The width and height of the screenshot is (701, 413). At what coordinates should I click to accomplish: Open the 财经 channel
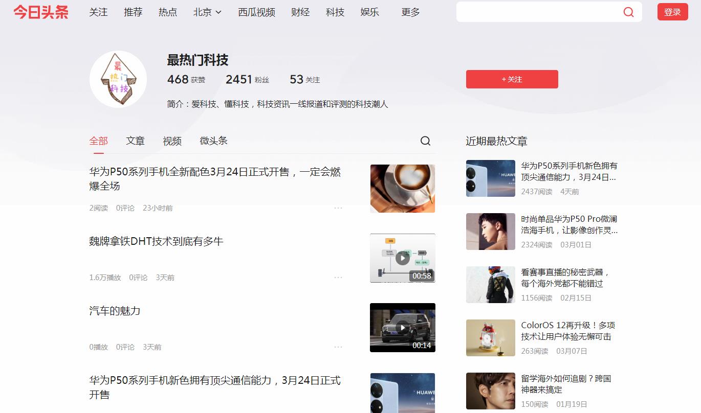[300, 12]
